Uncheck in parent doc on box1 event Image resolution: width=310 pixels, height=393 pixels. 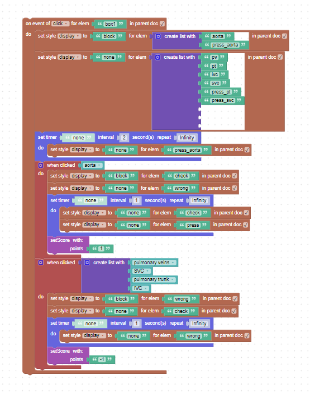pos(162,24)
